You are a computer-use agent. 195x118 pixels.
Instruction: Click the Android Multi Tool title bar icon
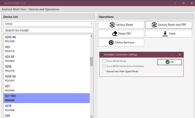[x=2, y=3]
